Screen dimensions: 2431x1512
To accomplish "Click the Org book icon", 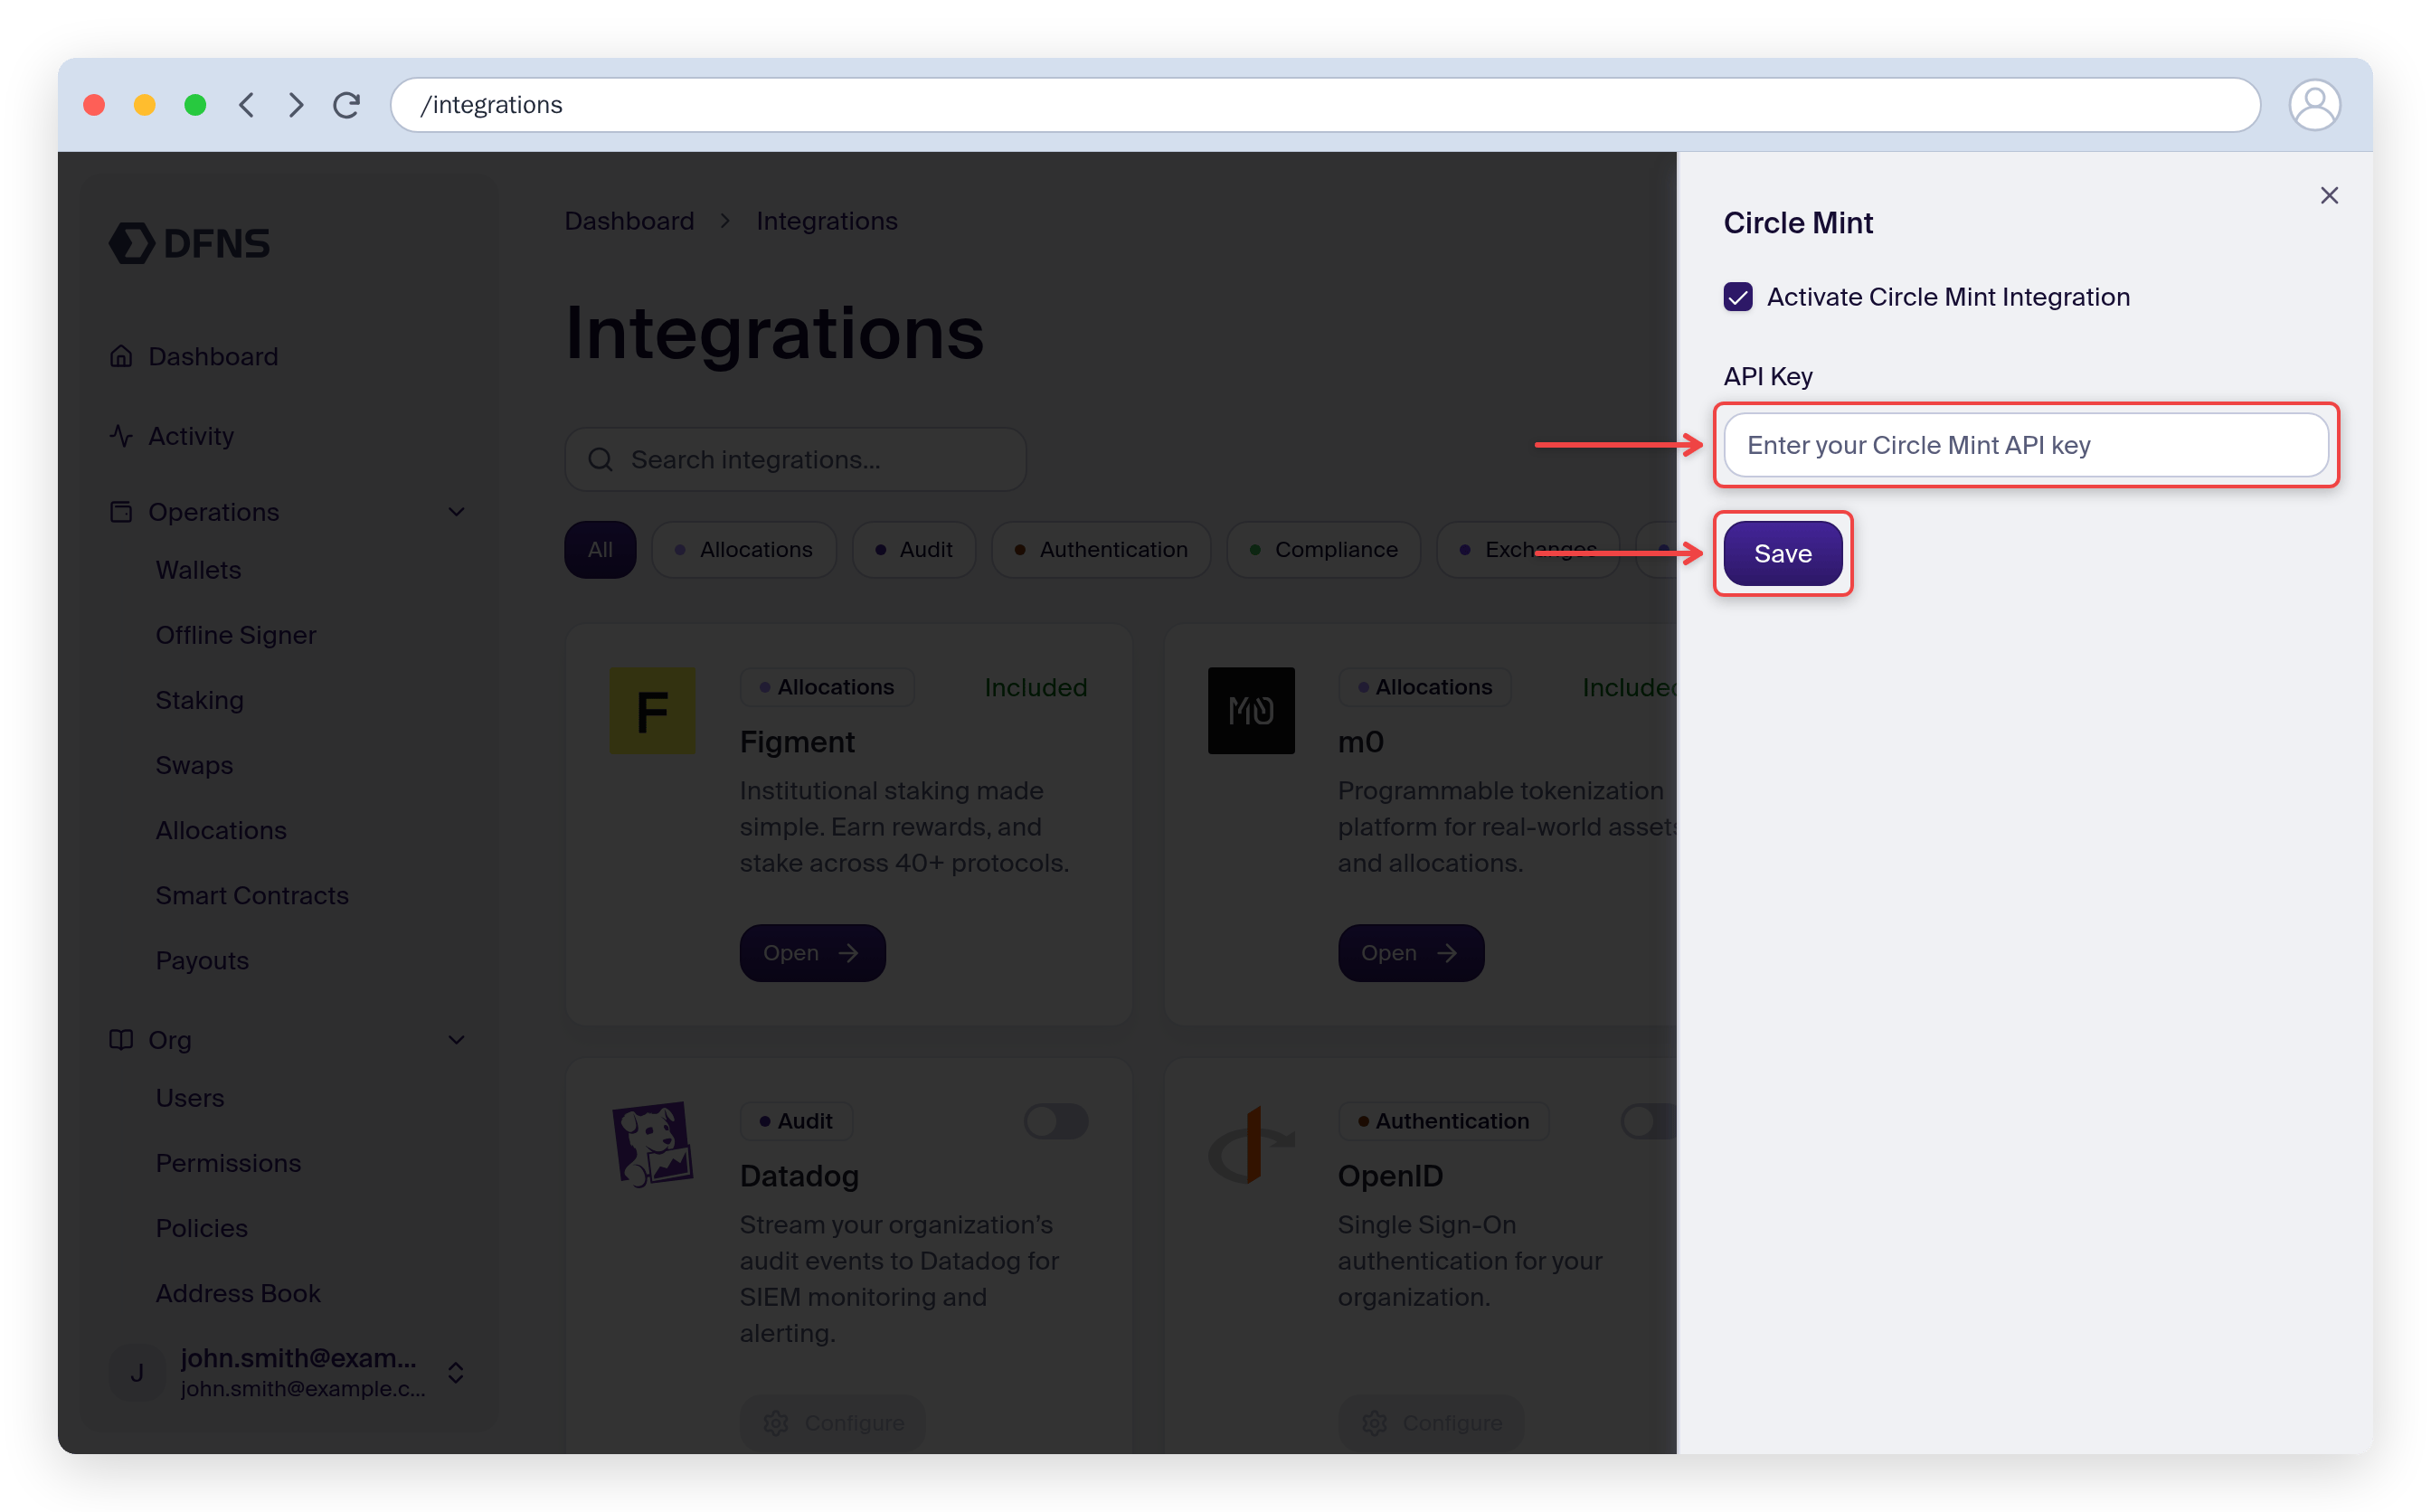I will click(x=121, y=1040).
